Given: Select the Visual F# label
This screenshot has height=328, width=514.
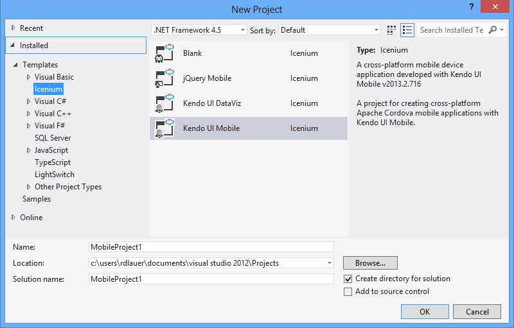Looking at the screenshot, I should pos(50,126).
